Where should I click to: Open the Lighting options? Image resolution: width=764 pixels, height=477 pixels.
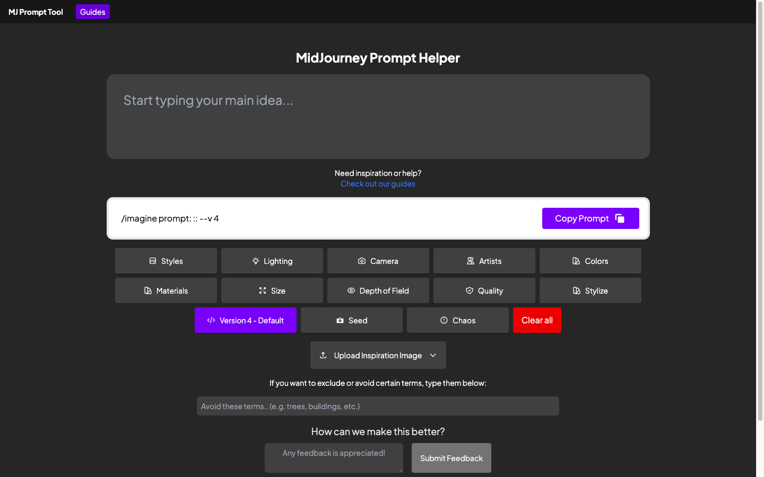pos(272,261)
